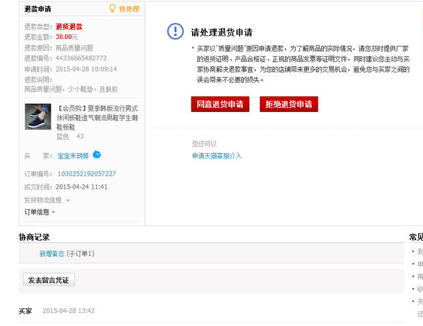Click 拒绝退货申请 to reject the return
Viewport: 423px width, 326px height.
click(x=288, y=104)
